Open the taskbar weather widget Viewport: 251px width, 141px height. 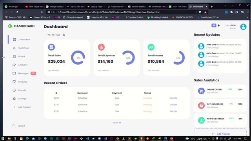tap(196, 139)
